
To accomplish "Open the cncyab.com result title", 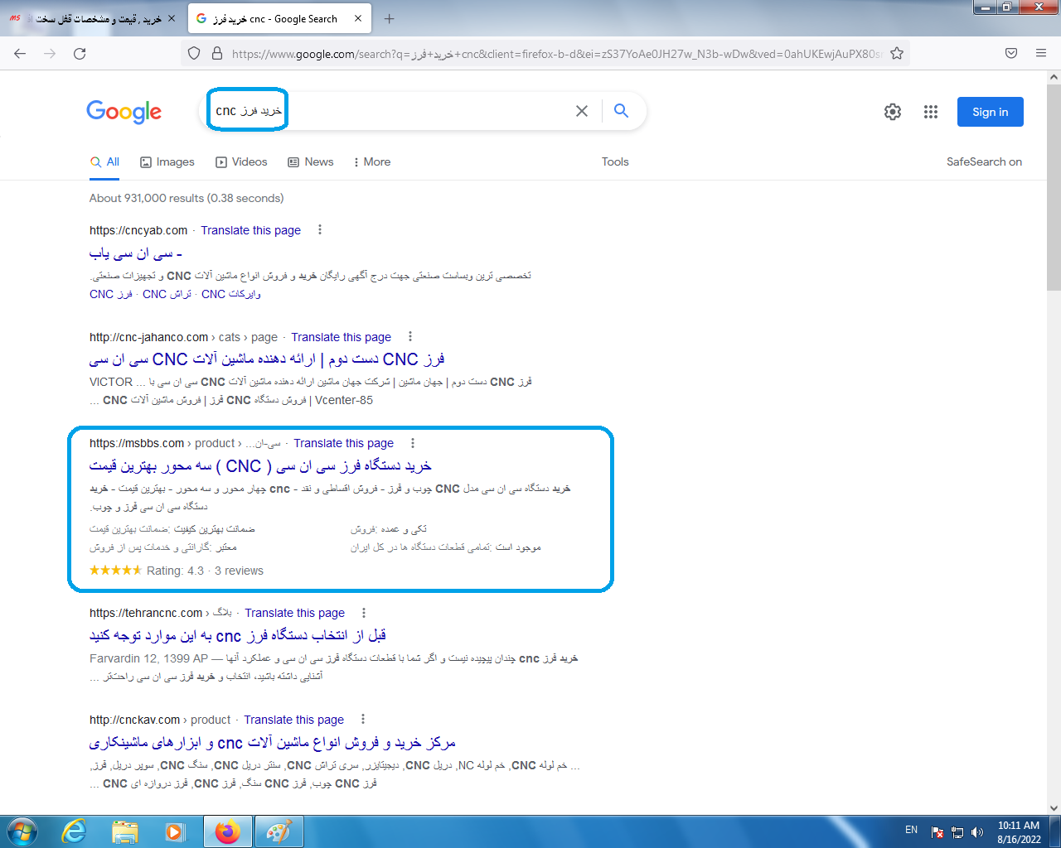I will [136, 253].
